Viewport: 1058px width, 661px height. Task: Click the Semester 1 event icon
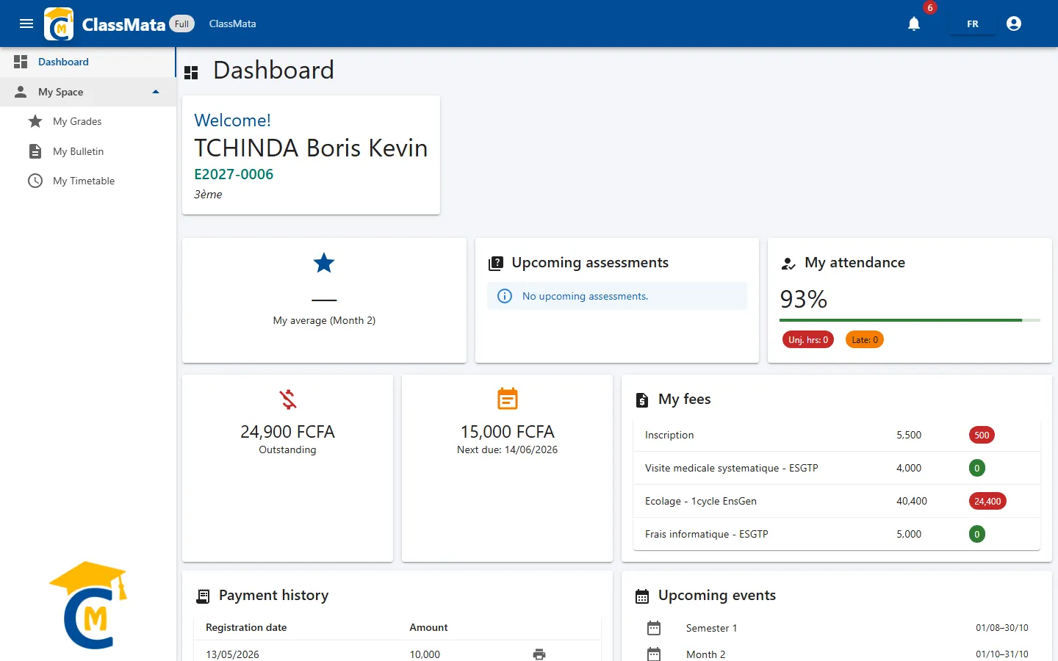click(x=654, y=628)
